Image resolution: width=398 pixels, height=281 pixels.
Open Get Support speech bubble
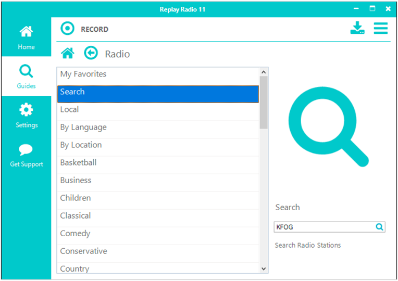pyautogui.click(x=26, y=155)
